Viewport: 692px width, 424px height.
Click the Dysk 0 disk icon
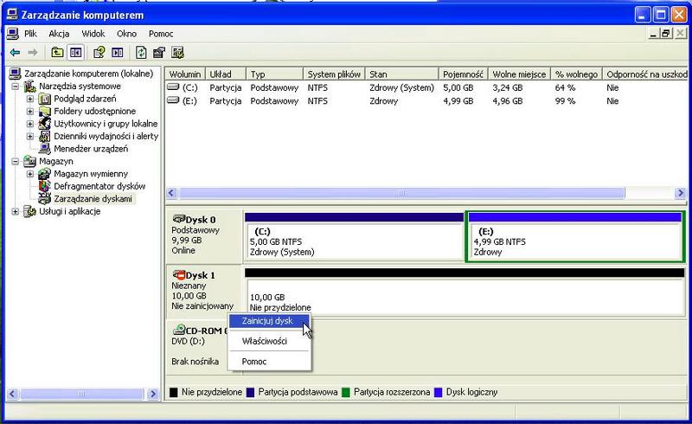(178, 219)
